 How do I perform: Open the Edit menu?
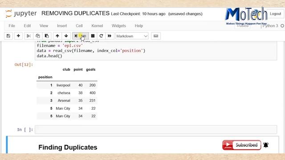(27, 26)
